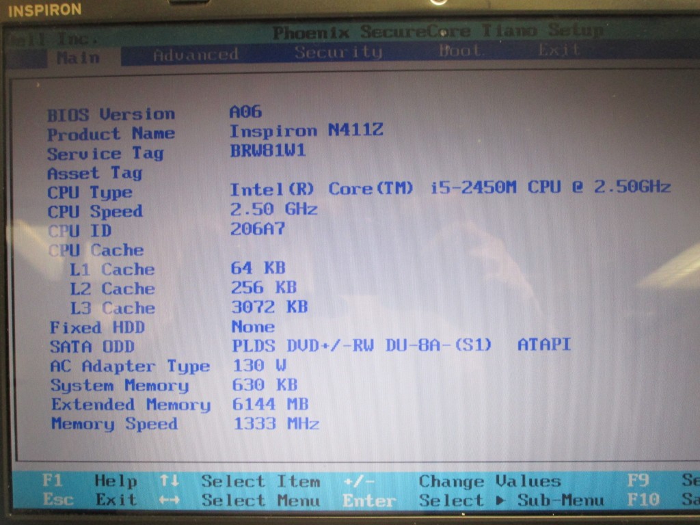Click the Esc Exit hint
The height and width of the screenshot is (525, 700).
90,499
